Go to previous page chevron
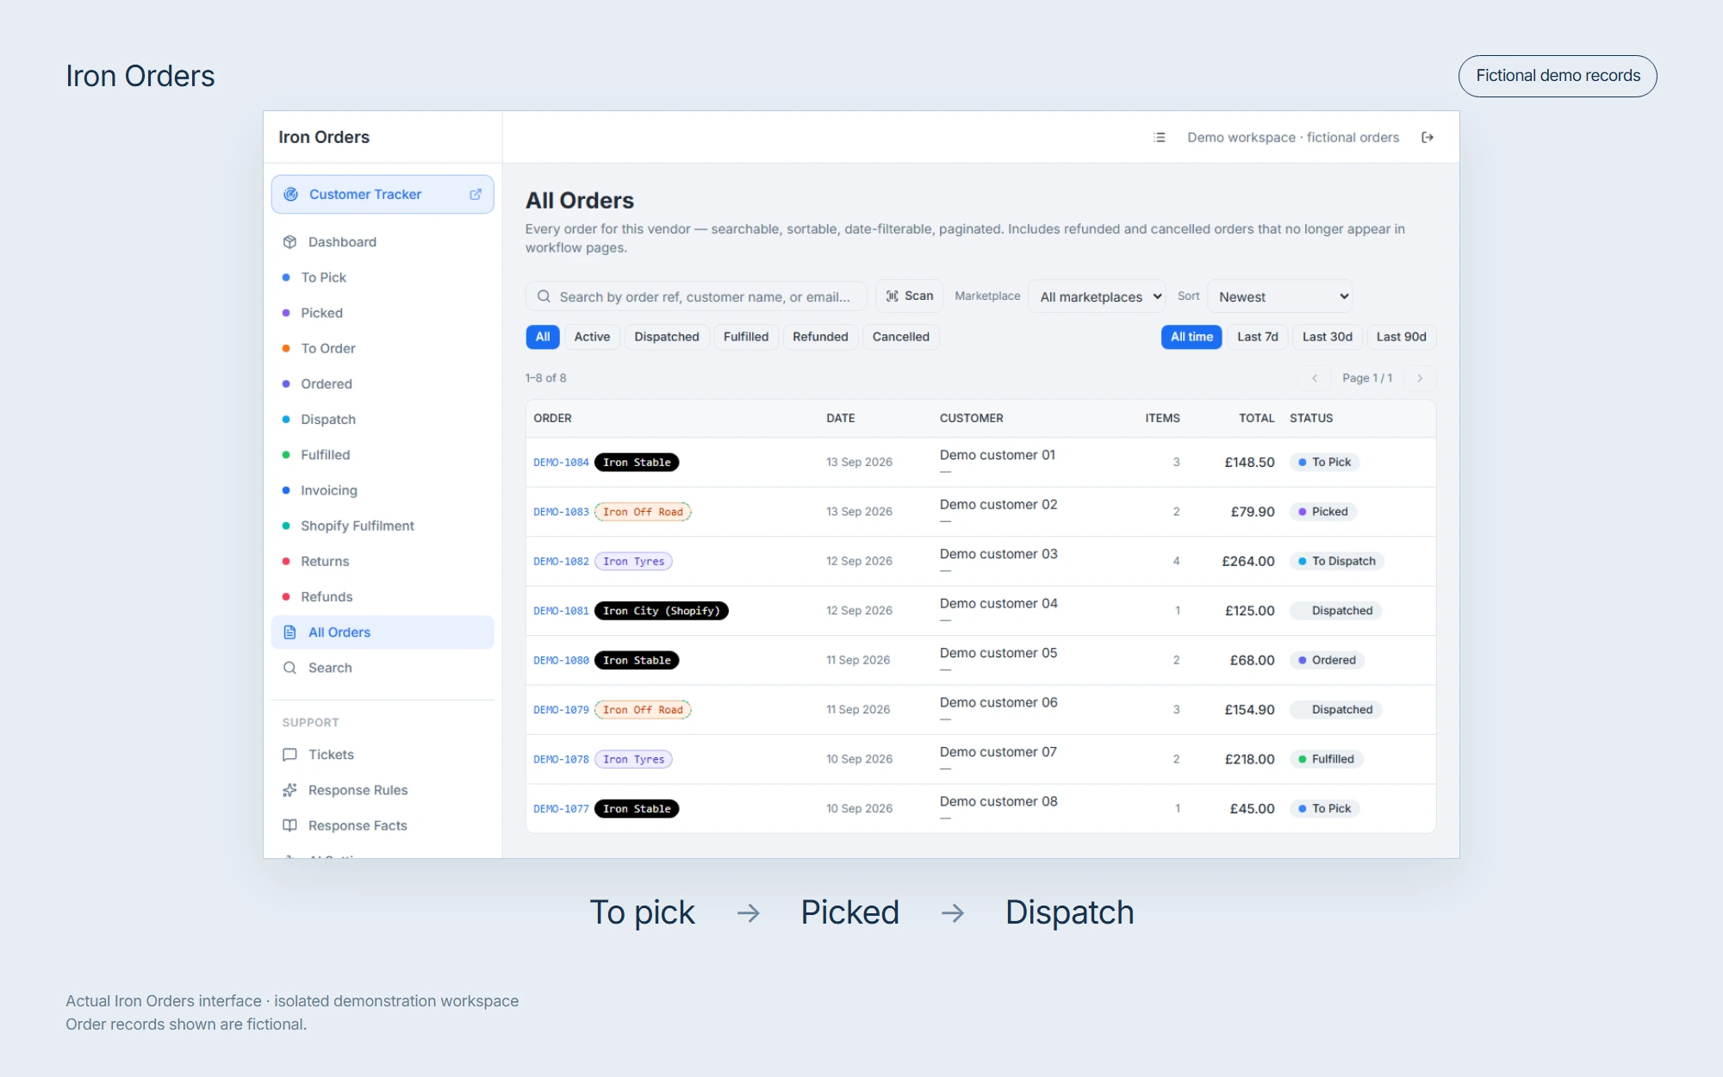The width and height of the screenshot is (1723, 1077). coord(1315,378)
